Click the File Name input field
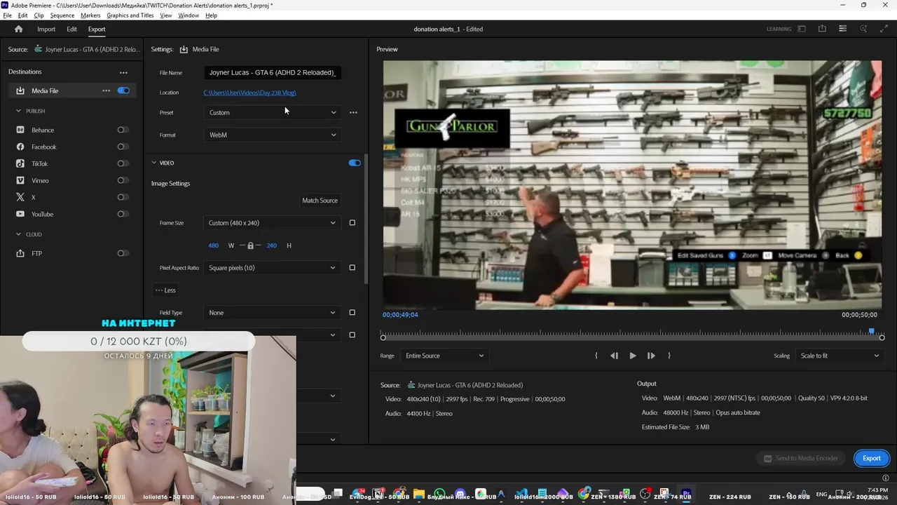The image size is (897, 505). (x=273, y=72)
